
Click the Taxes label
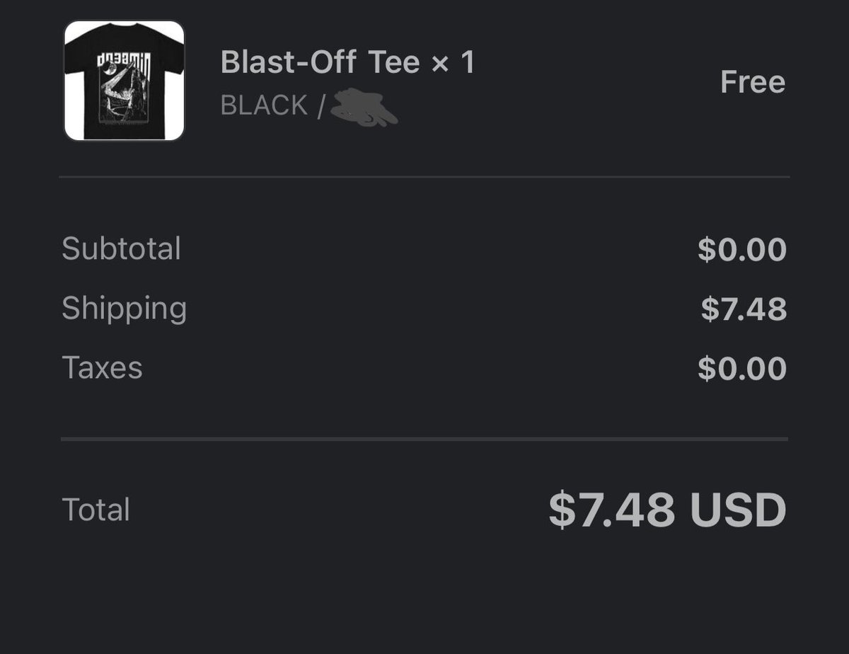click(x=103, y=368)
